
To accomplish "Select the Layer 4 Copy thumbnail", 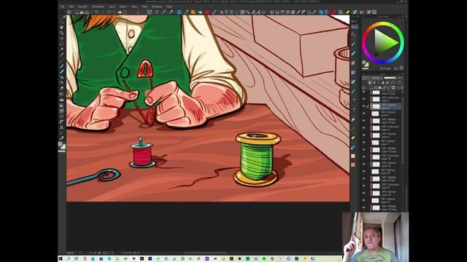I will [377, 121].
